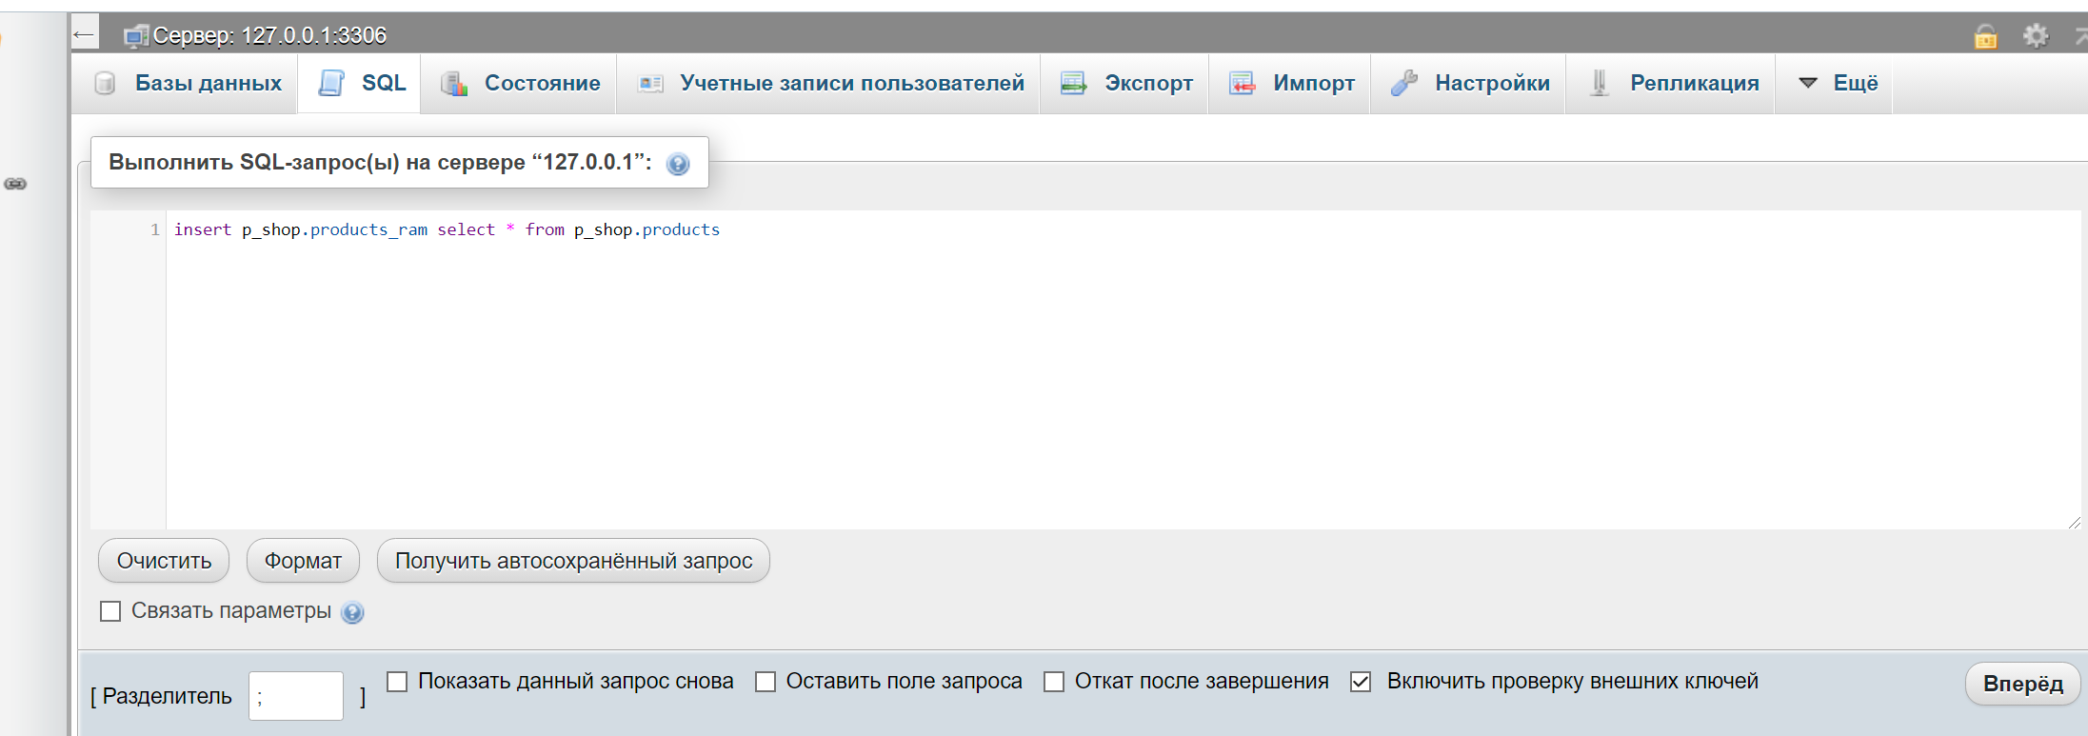Expand the "Ещё" dropdown menu

click(x=1838, y=84)
